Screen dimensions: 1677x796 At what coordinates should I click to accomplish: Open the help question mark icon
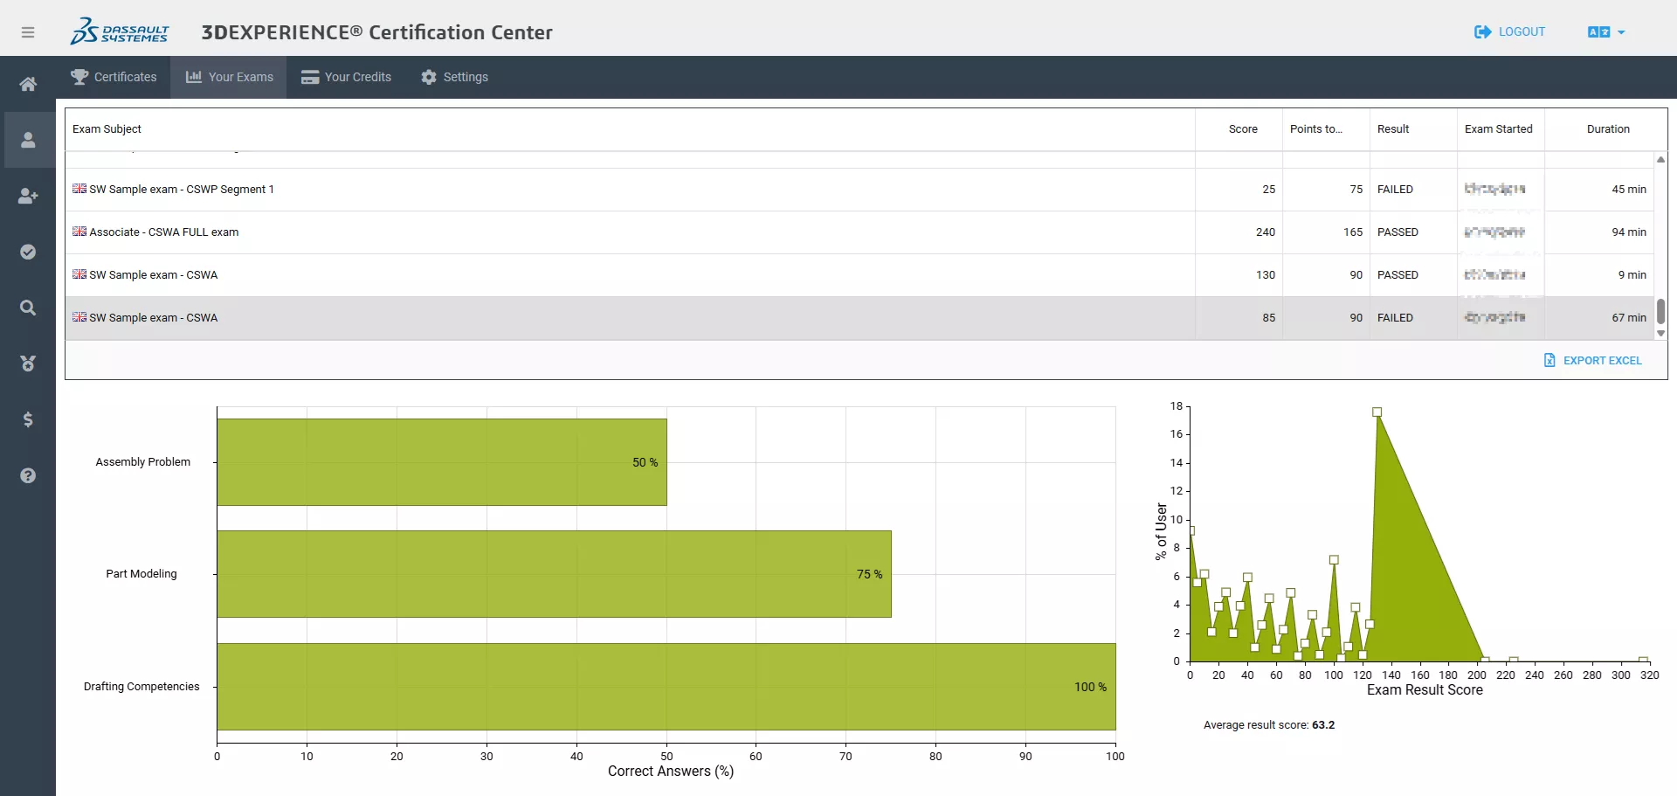28,475
